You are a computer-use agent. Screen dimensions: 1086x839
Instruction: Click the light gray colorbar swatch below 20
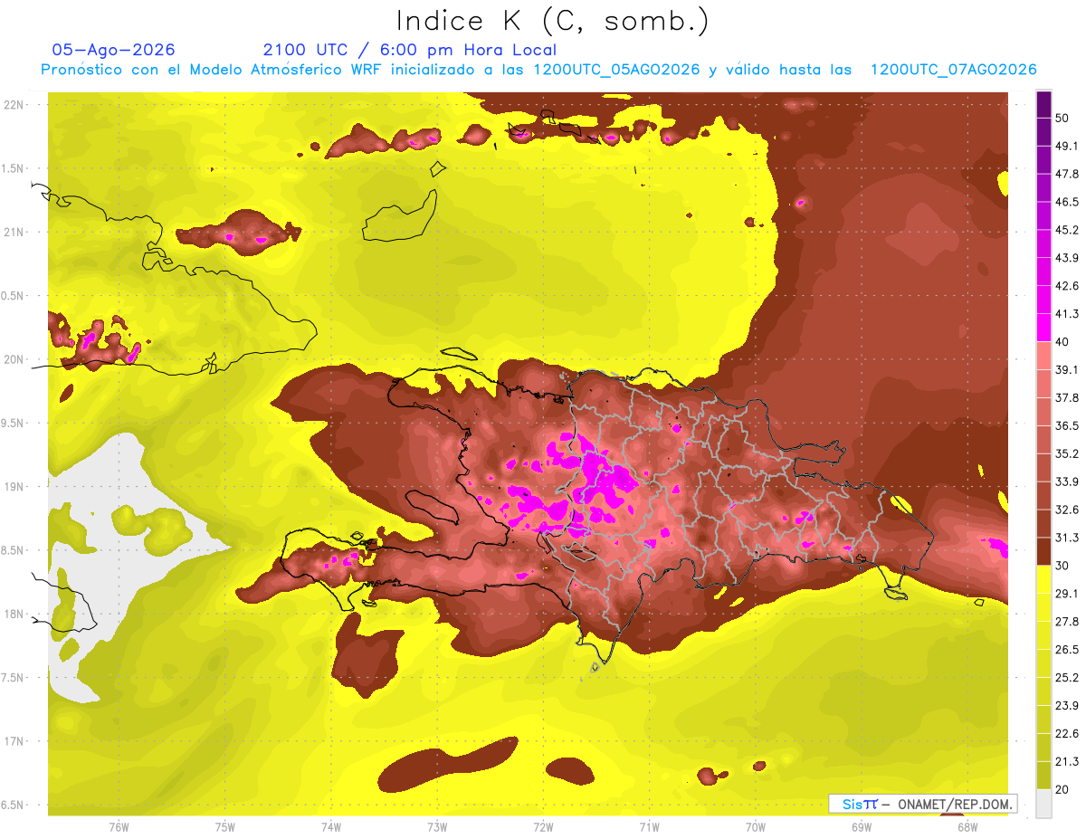pos(1043,804)
